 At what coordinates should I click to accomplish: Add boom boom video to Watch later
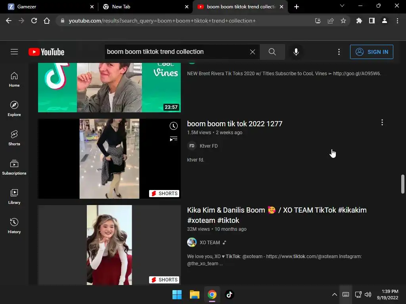pyautogui.click(x=174, y=126)
